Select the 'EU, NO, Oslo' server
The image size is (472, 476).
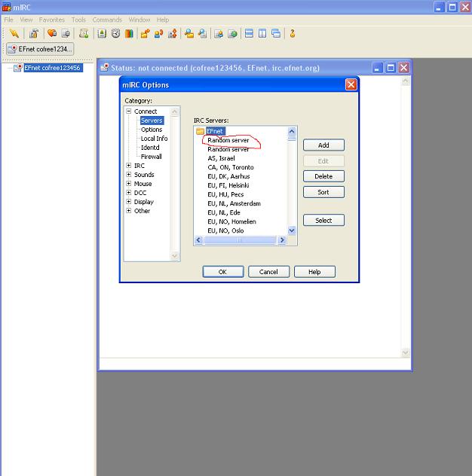225,230
